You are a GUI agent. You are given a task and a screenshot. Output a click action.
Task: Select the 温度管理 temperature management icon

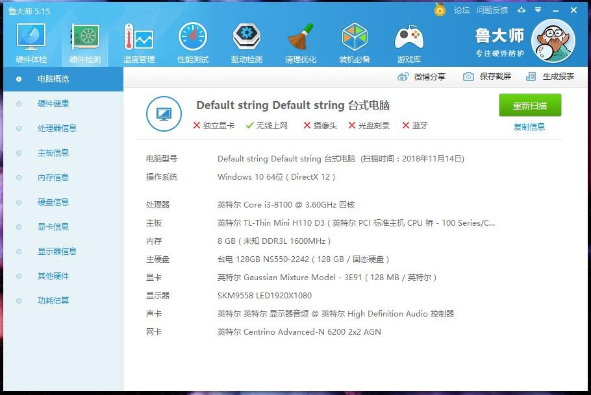(x=138, y=41)
